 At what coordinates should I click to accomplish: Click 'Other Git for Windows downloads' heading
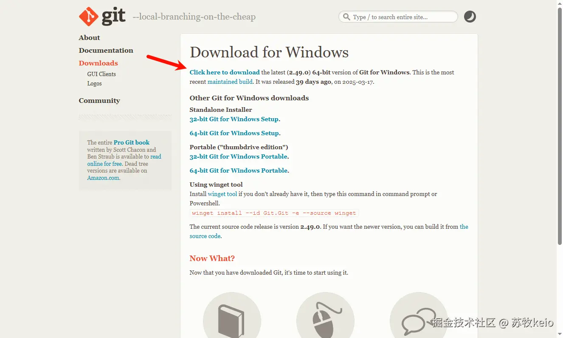tap(249, 98)
